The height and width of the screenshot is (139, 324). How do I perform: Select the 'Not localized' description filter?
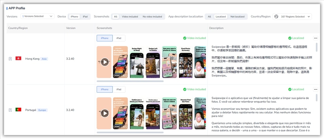click(237, 17)
